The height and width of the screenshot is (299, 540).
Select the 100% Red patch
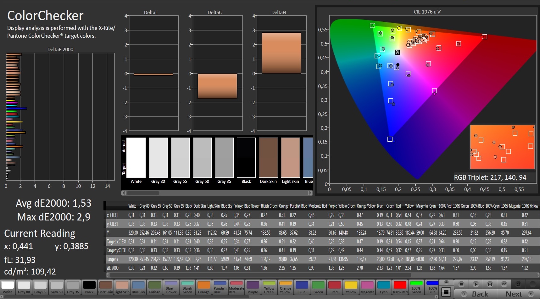[x=400, y=287]
